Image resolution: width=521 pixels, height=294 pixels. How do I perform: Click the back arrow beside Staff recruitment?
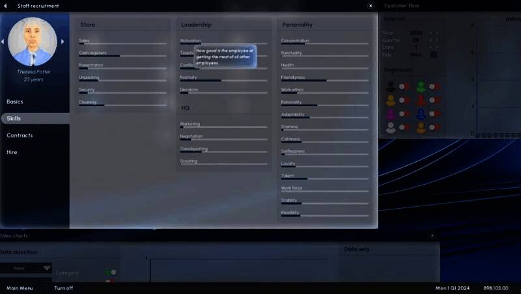click(x=7, y=6)
